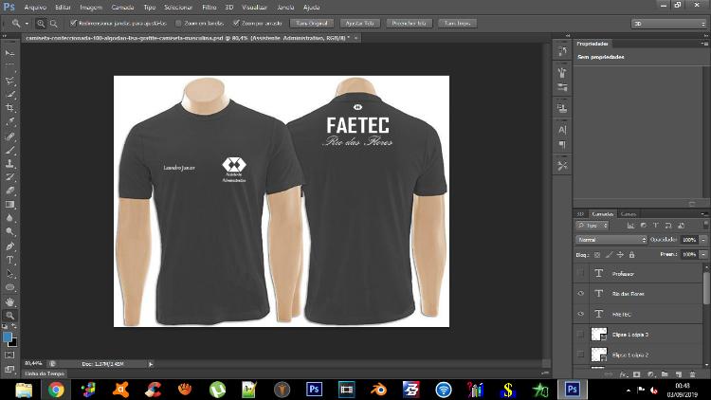Open the Filtro menu
Viewport: 711px width, 400px height.
[x=210, y=8]
